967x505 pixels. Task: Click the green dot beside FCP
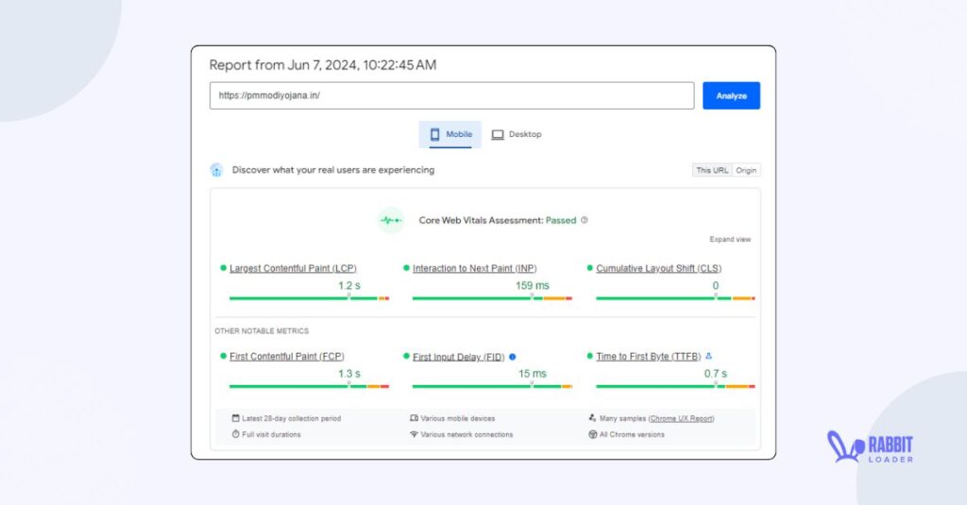(x=223, y=357)
